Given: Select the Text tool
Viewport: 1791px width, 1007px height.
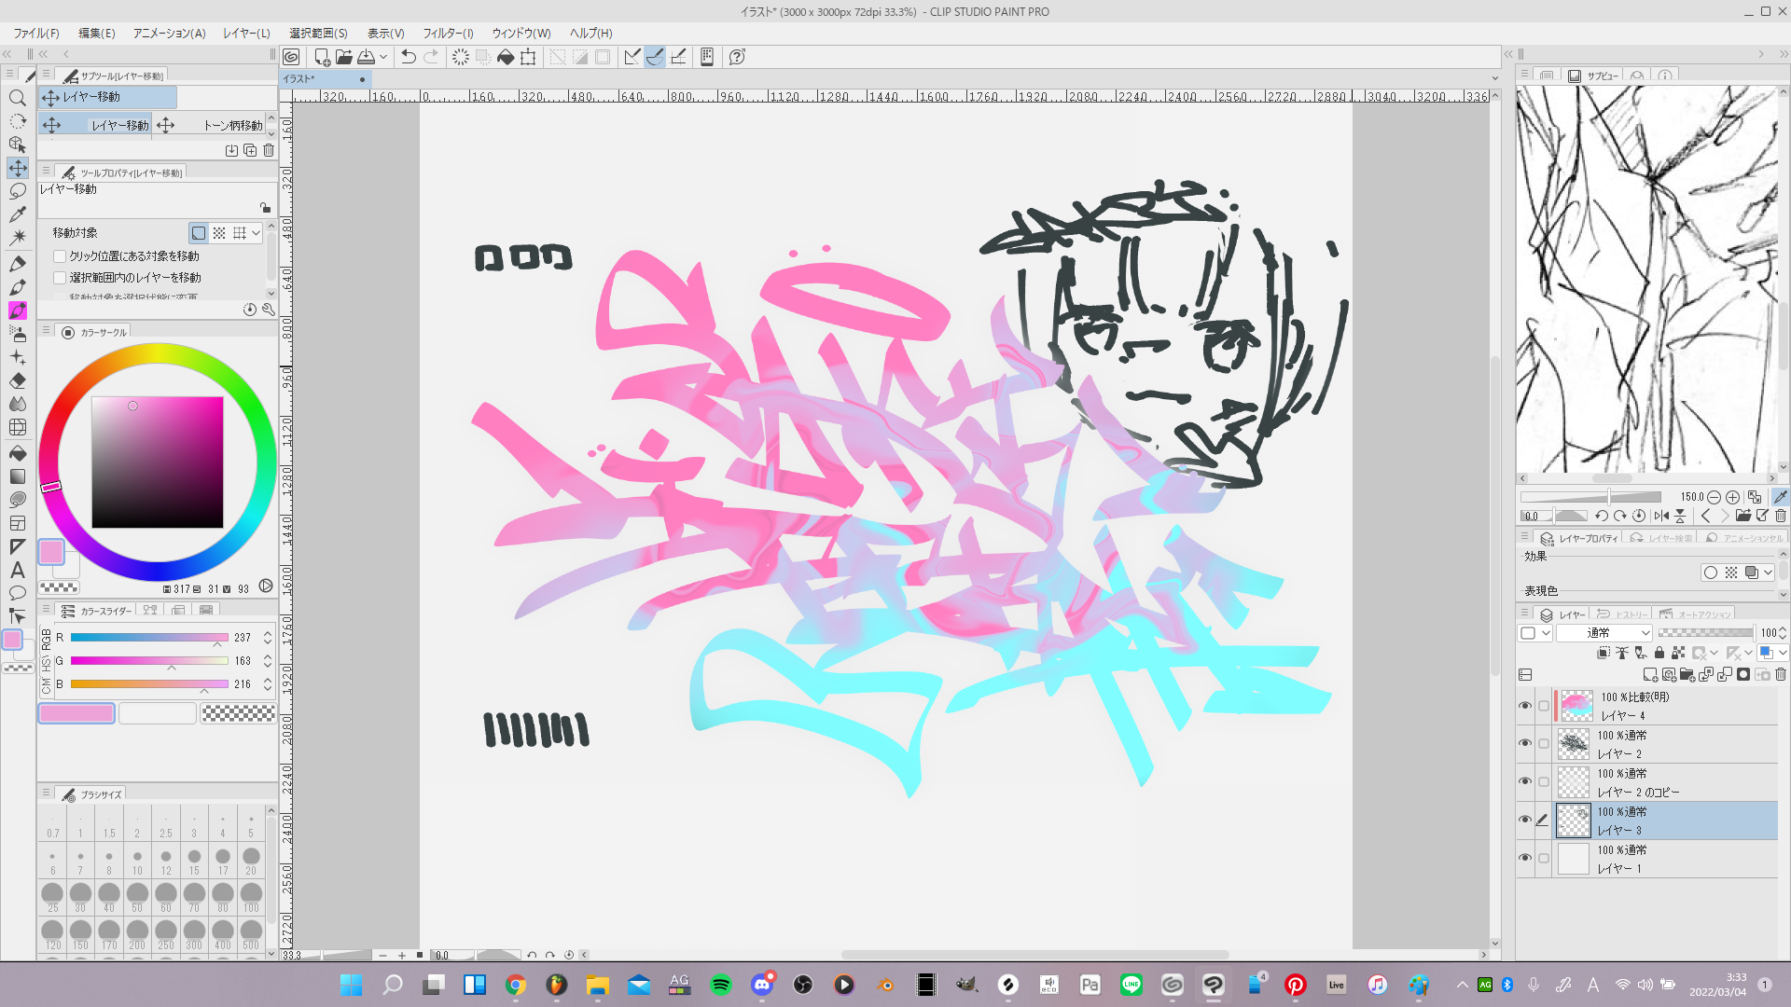Looking at the screenshot, I should pos(17,570).
